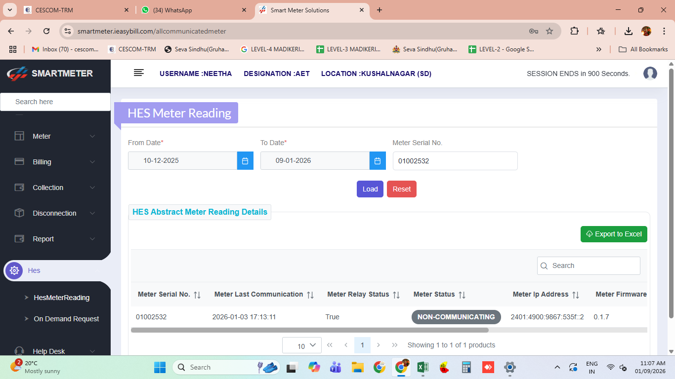The width and height of the screenshot is (675, 379).
Task: Open Calculator from the taskbar
Action: [466, 367]
